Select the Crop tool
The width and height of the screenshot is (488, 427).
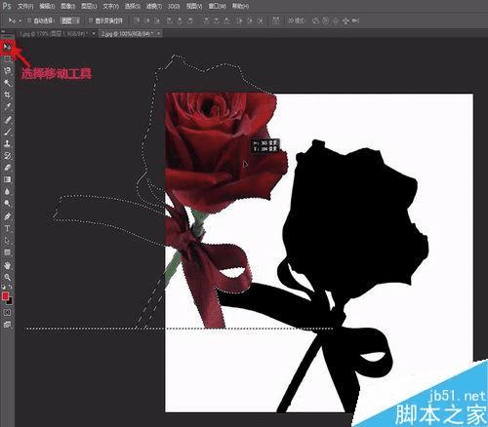pos(7,95)
